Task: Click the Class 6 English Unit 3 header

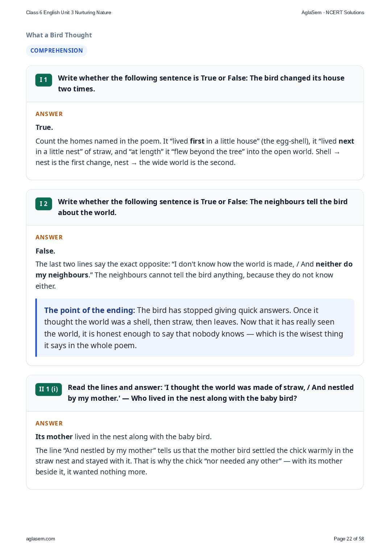Action: point(69,12)
